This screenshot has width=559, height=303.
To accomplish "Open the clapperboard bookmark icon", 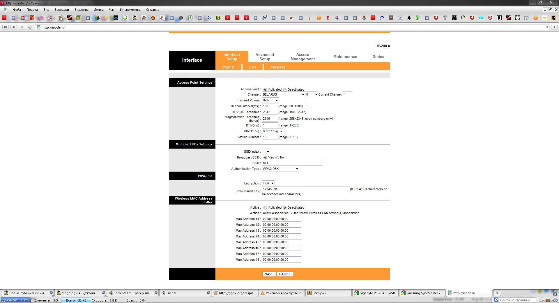I will (181, 18).
